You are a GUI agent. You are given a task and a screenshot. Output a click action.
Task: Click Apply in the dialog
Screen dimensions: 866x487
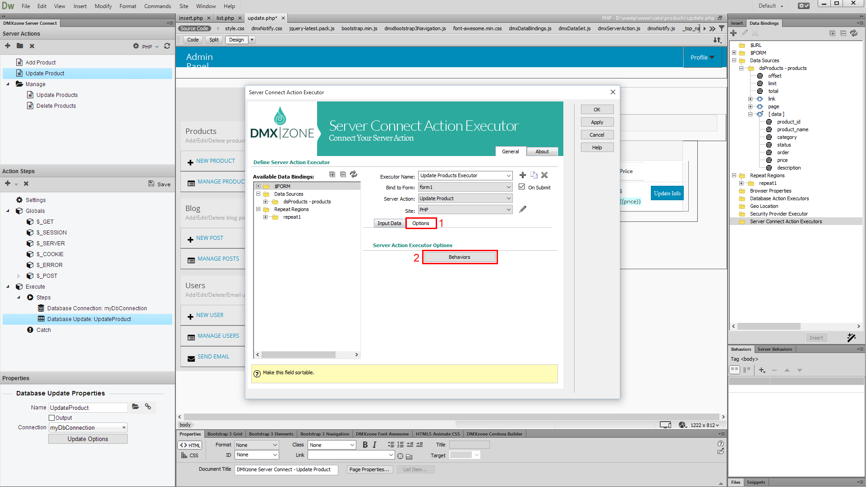coord(597,122)
